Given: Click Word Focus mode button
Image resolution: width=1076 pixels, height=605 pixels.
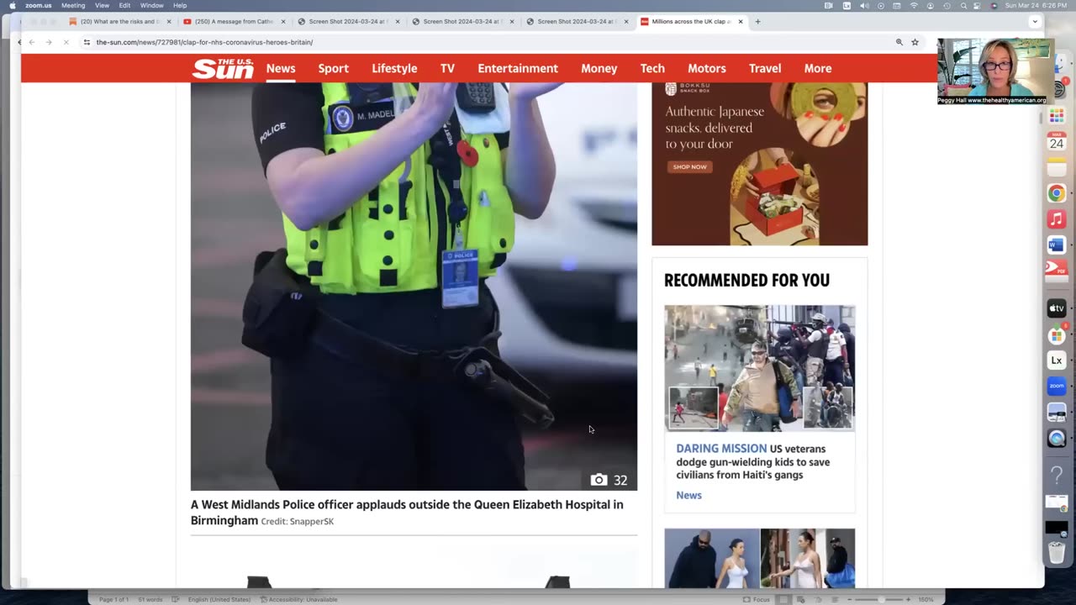Looking at the screenshot, I should coord(757,599).
